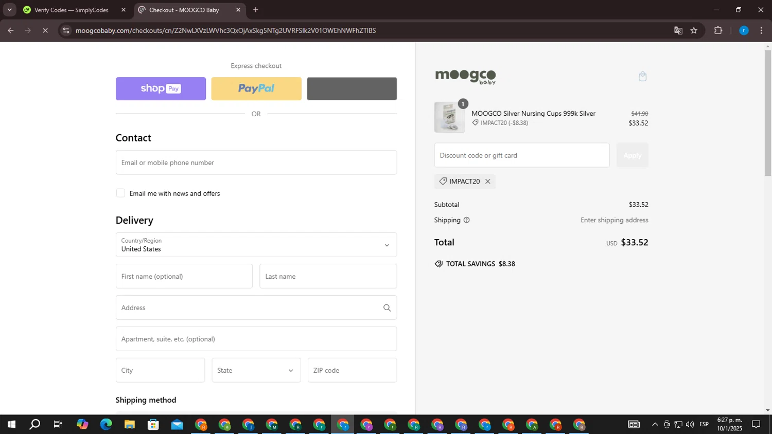The width and height of the screenshot is (772, 434).
Task: Select the Checkout - MOOGCO Baby tab
Action: (x=184, y=10)
